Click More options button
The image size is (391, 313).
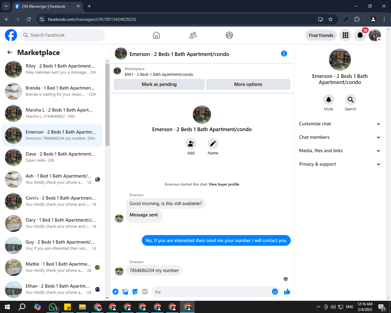click(248, 84)
